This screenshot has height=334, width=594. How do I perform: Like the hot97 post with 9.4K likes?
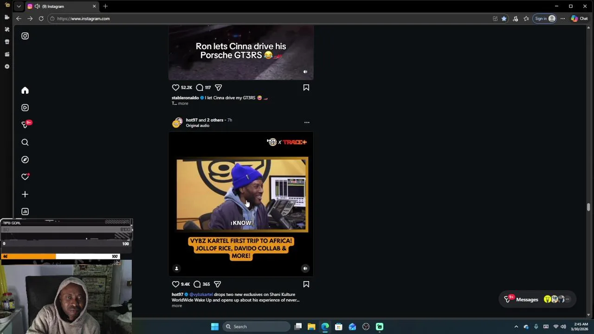click(175, 284)
